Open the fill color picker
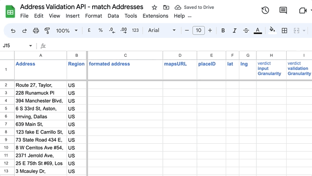This screenshot has width=312, height=176. click(273, 30)
